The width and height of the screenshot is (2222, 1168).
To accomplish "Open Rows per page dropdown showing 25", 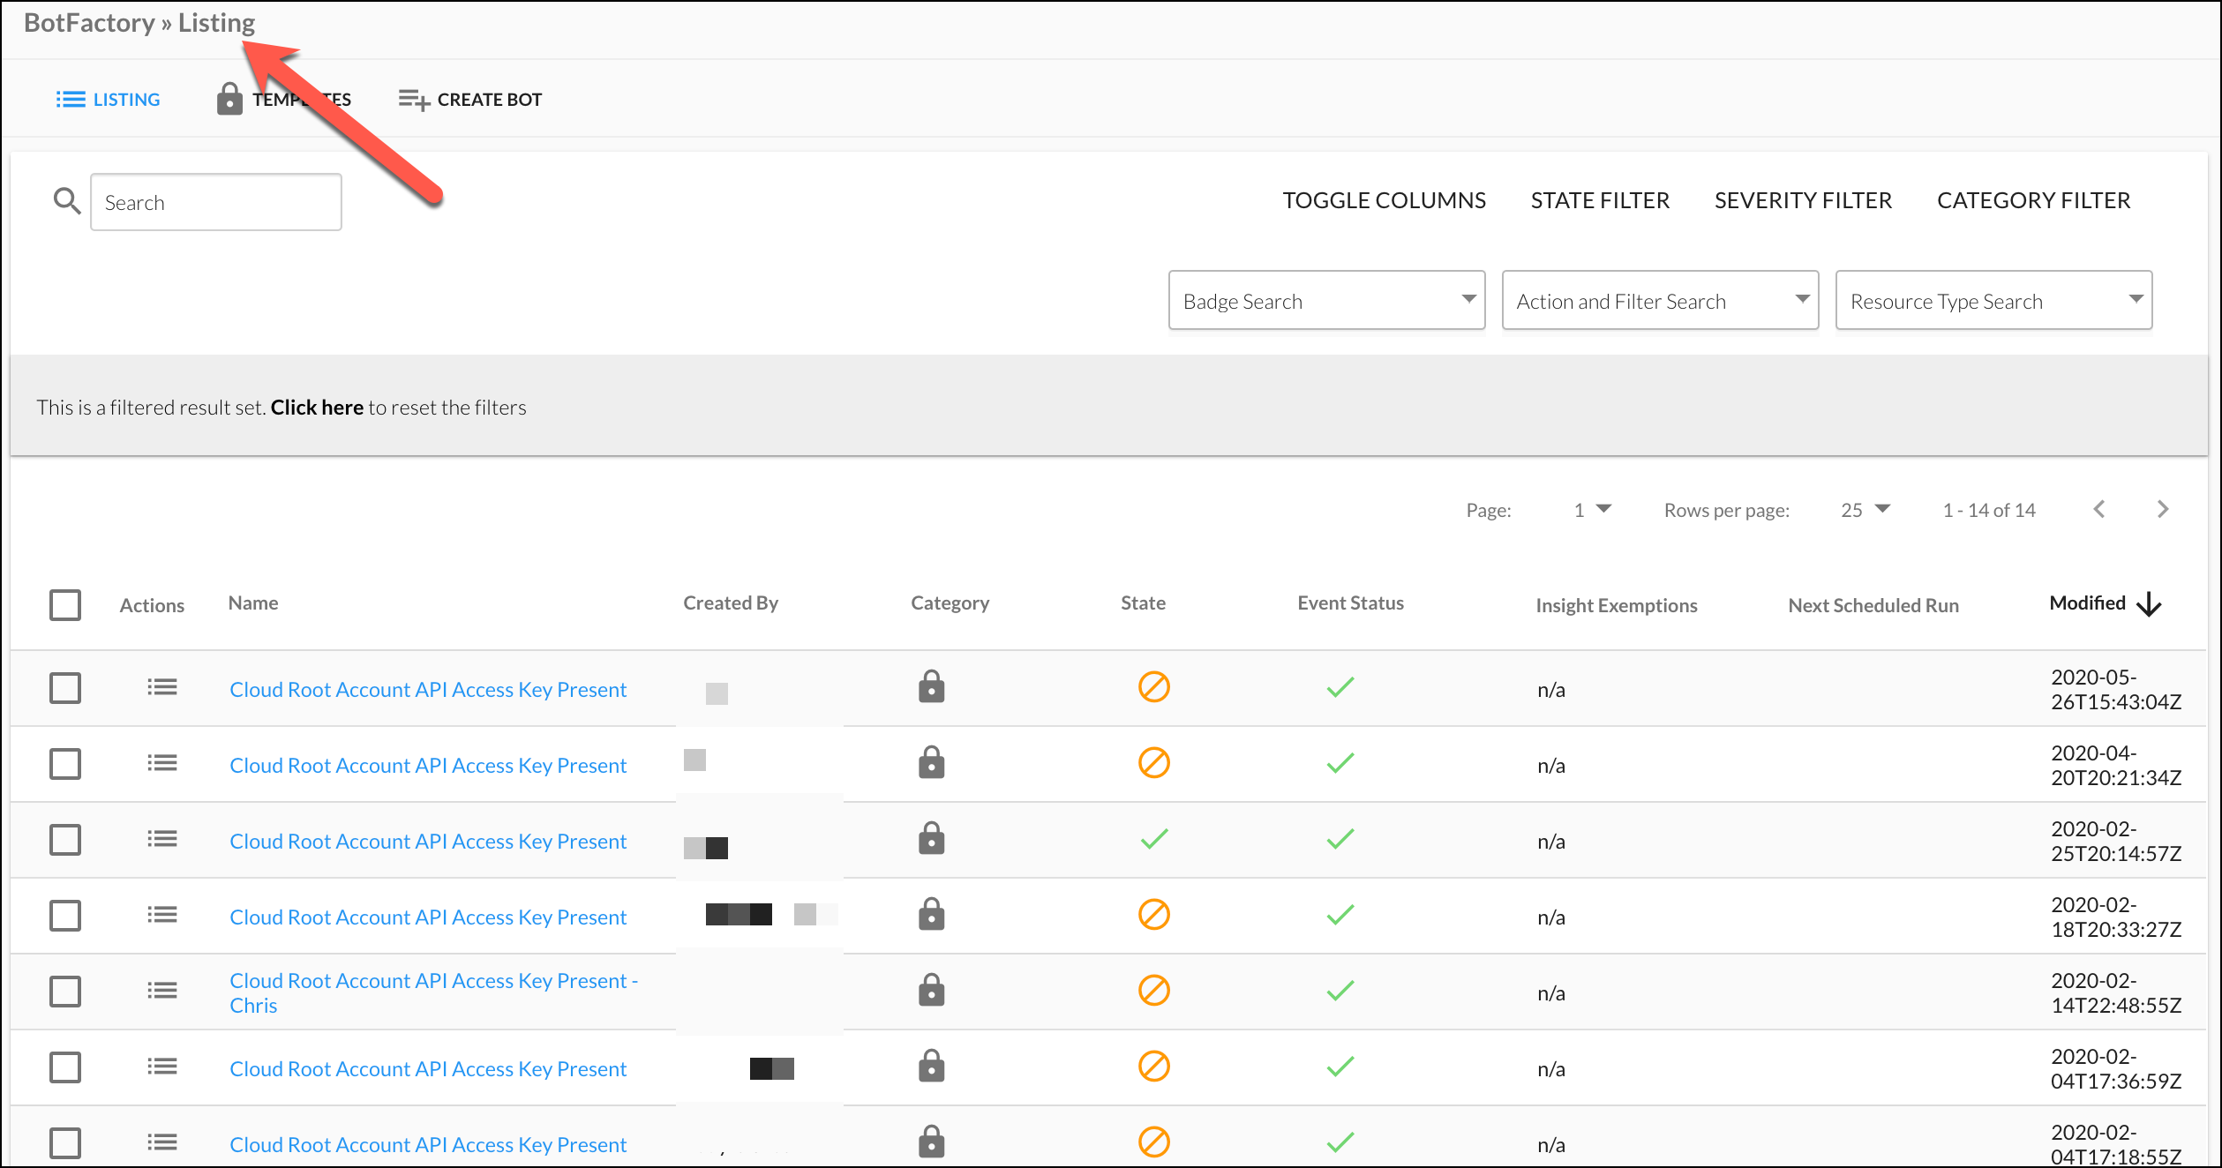I will [x=1865, y=510].
